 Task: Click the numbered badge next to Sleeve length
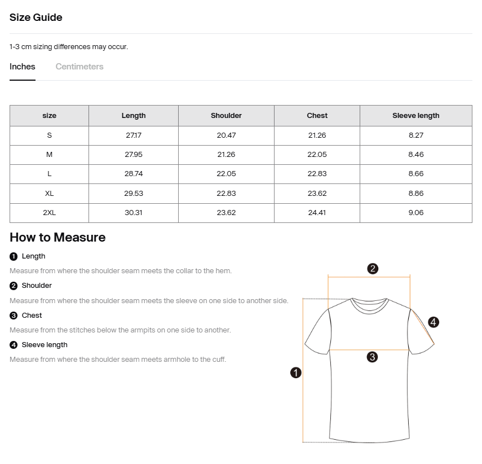[x=12, y=345]
